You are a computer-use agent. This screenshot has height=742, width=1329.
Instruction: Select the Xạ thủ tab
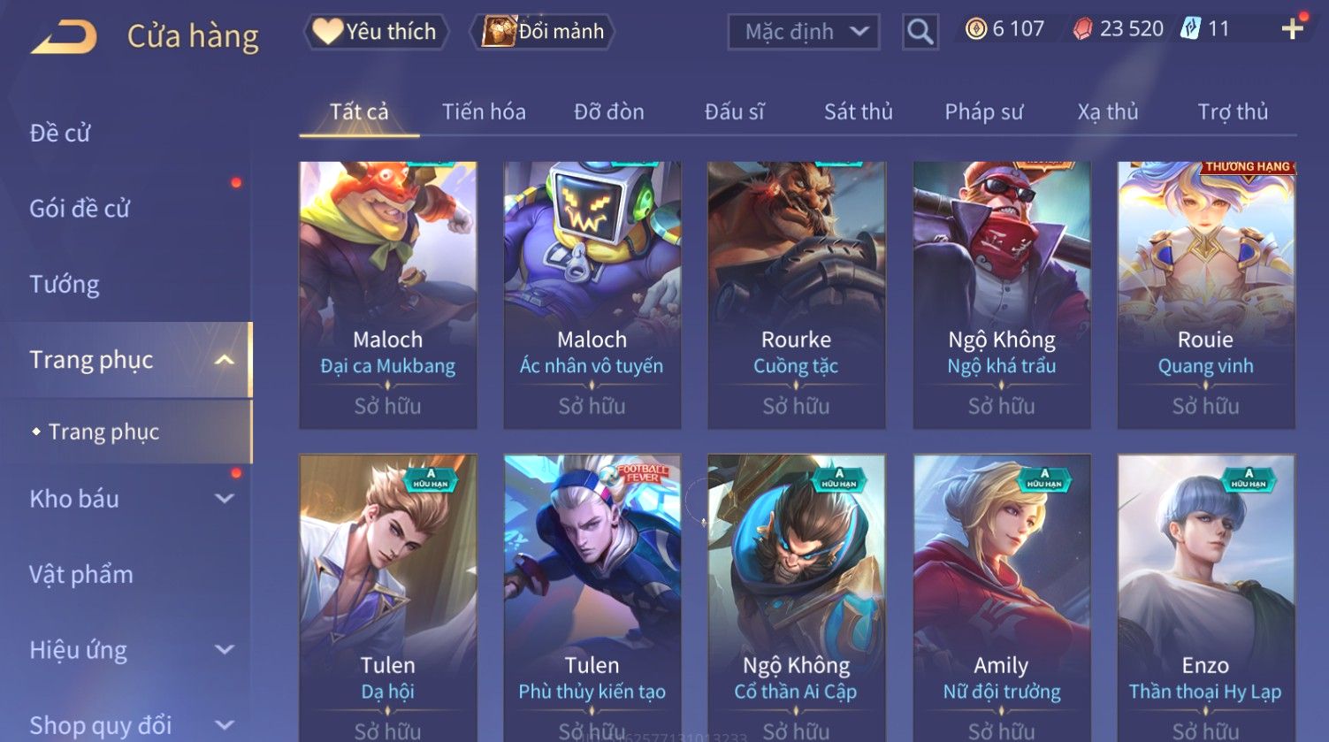coord(1107,111)
